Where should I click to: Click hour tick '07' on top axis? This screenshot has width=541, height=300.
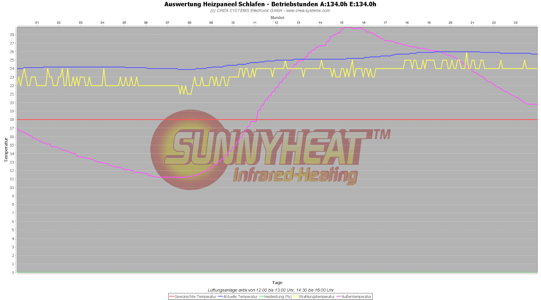click(168, 23)
